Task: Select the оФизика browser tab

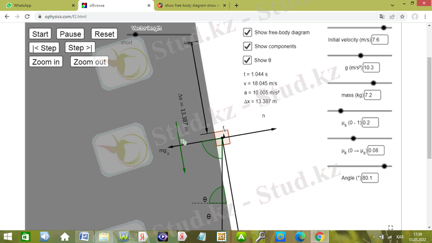Action: (x=116, y=5)
